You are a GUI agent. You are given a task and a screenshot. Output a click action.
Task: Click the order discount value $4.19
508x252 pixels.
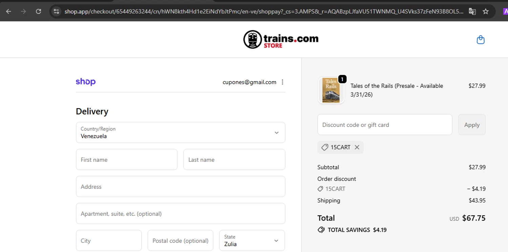tap(476, 189)
